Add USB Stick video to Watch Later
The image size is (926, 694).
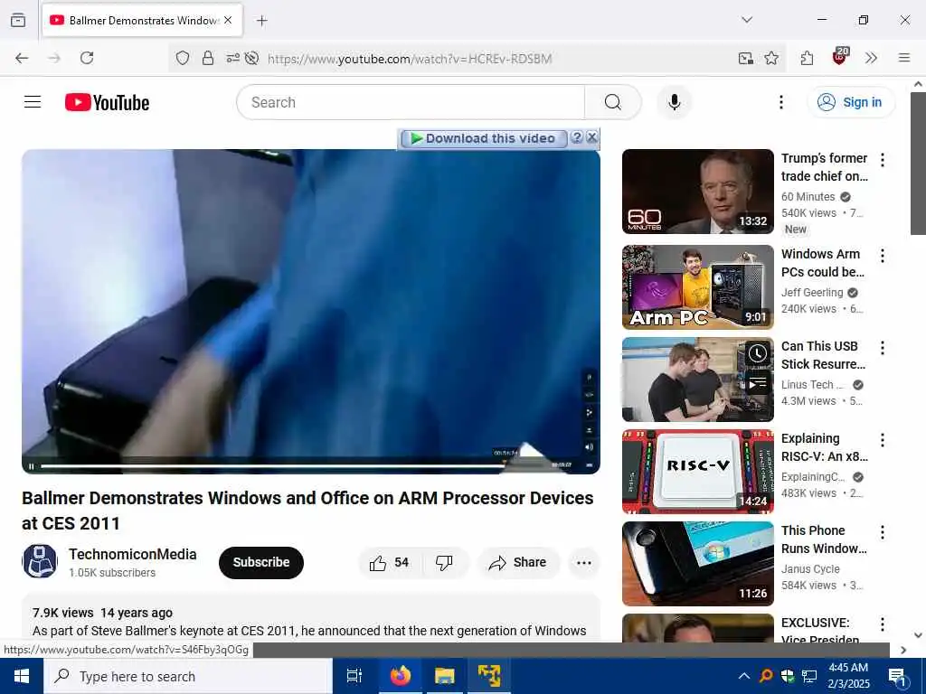tap(757, 353)
